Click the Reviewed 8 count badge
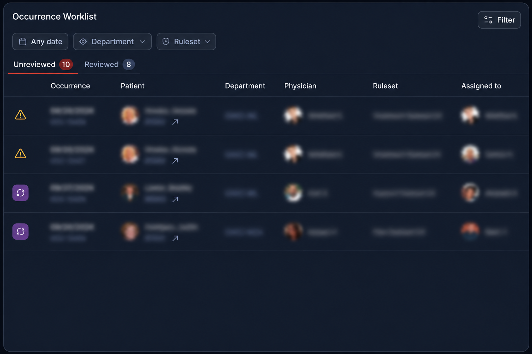The height and width of the screenshot is (354, 532). tap(128, 64)
